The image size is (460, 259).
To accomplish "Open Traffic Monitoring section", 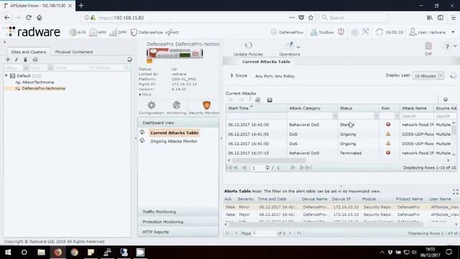I will (x=178, y=212).
